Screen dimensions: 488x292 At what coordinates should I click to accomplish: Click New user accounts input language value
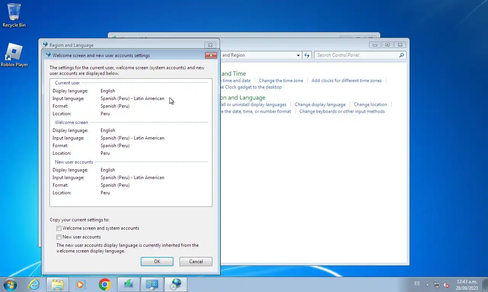(132, 178)
